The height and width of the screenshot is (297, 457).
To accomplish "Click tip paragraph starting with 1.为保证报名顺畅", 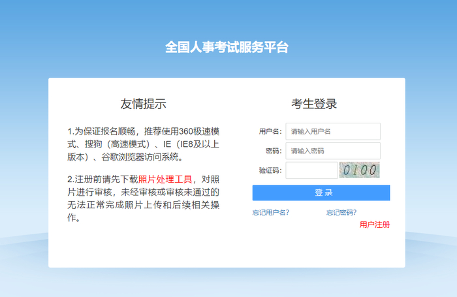I will [x=143, y=144].
